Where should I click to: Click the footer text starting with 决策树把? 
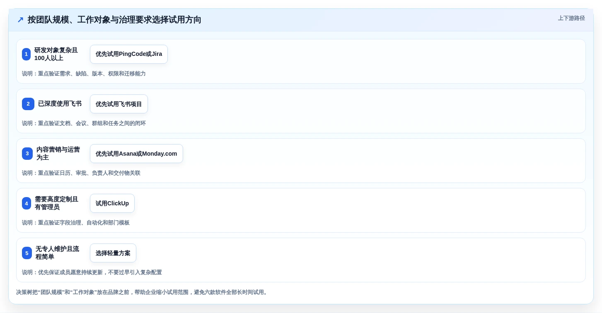(143, 292)
